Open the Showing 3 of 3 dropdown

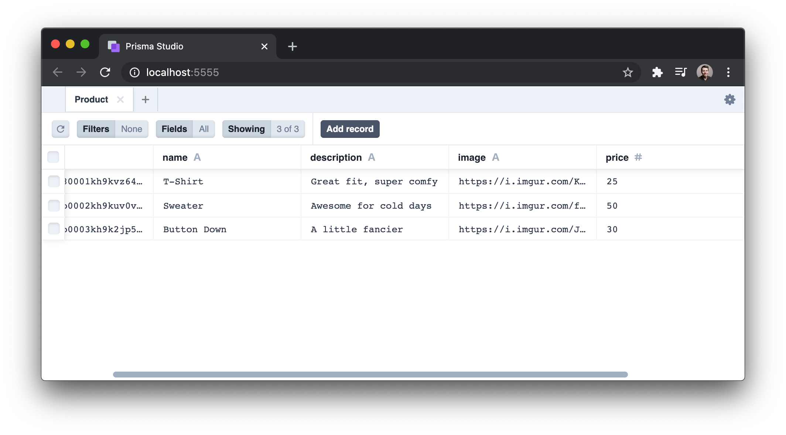coord(263,129)
